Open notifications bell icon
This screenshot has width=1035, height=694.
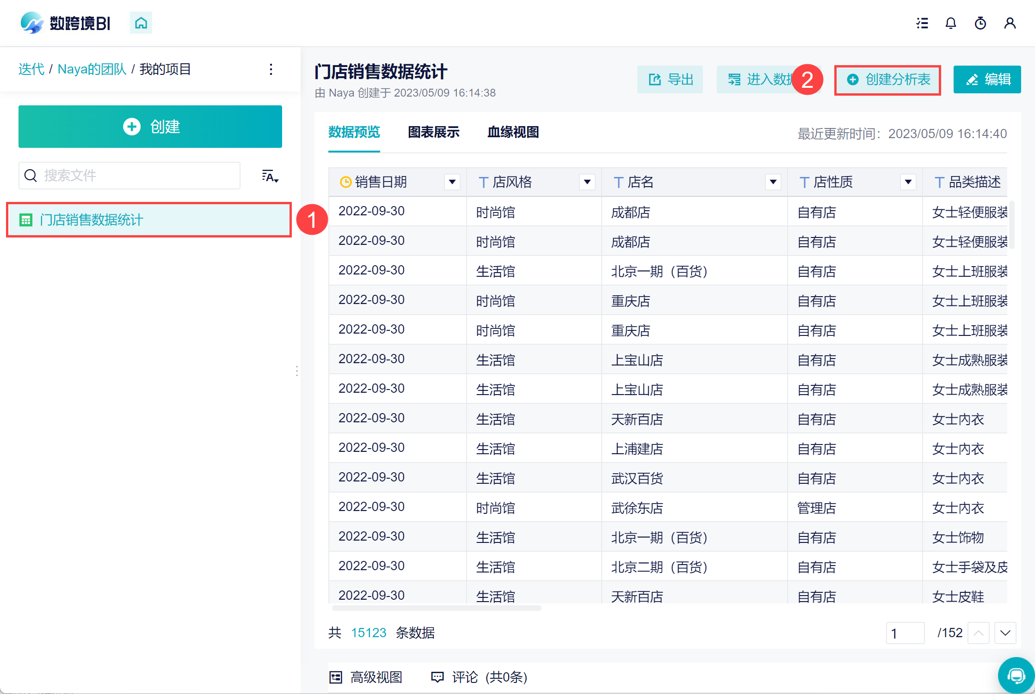click(951, 23)
